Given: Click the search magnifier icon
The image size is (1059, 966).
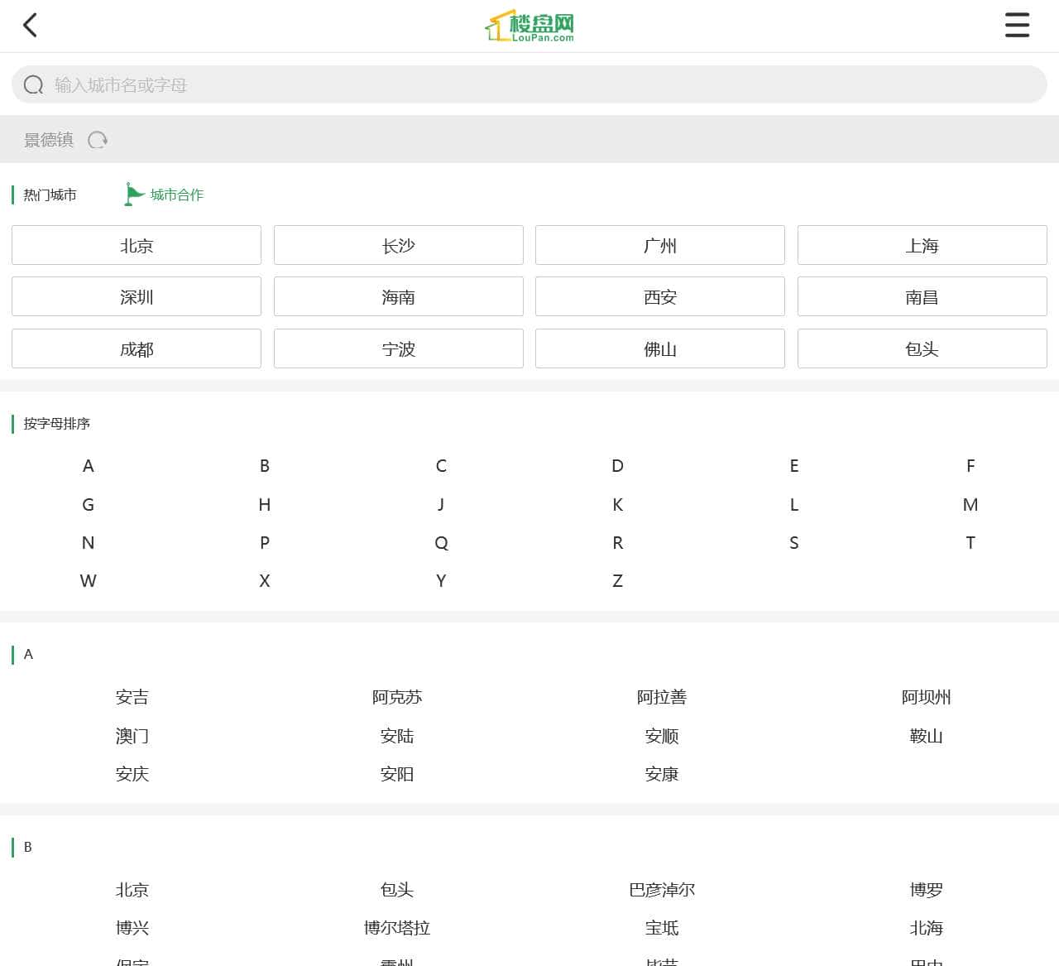Looking at the screenshot, I should [34, 85].
